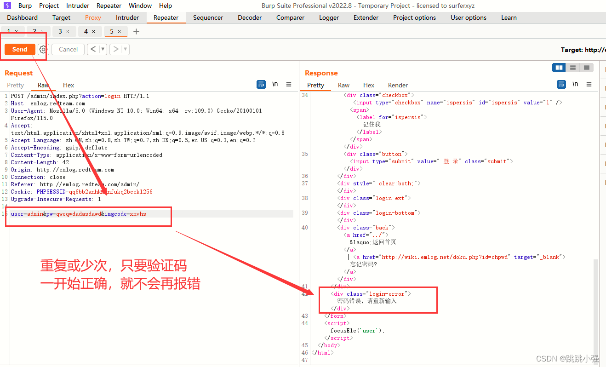This screenshot has height=367, width=606.
Task: Select Raw view in Response panel
Action: click(343, 85)
